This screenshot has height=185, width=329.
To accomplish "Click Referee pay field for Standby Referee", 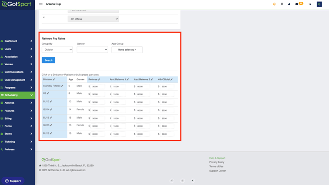I will point(98,87).
